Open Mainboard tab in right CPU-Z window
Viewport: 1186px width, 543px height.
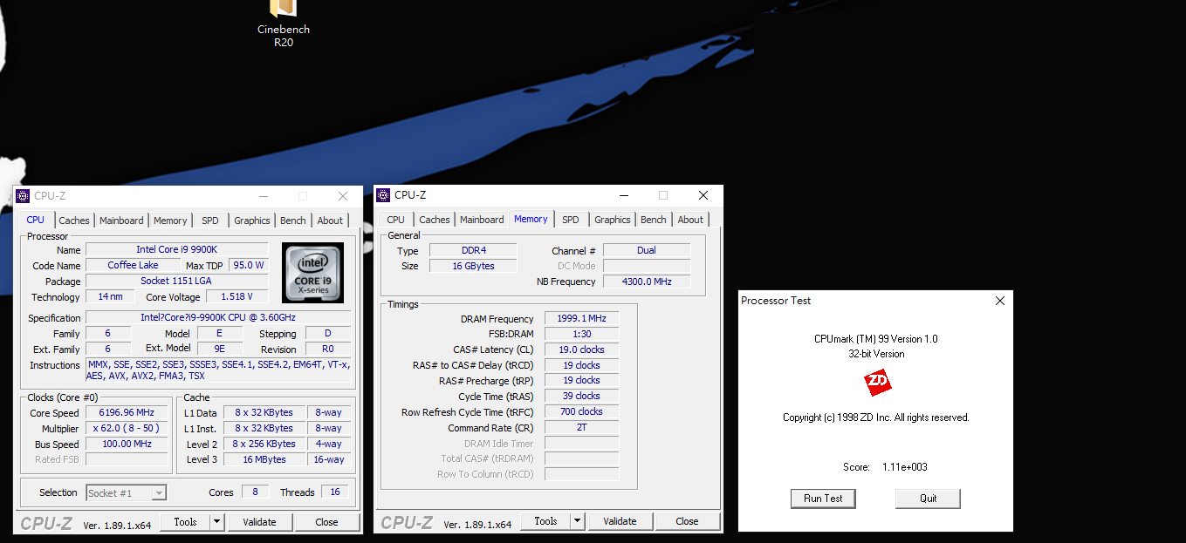point(482,220)
